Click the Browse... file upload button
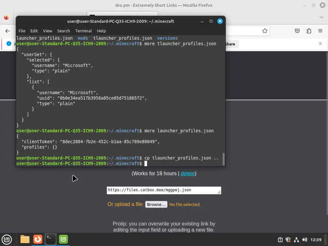This screenshot has height=246, width=328. coord(156,204)
